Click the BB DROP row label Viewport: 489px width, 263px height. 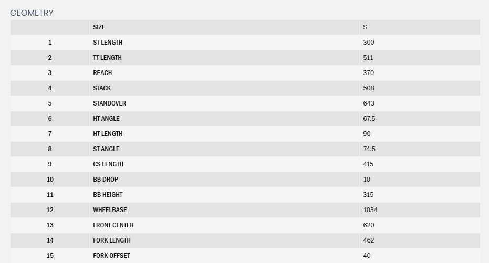pos(106,180)
